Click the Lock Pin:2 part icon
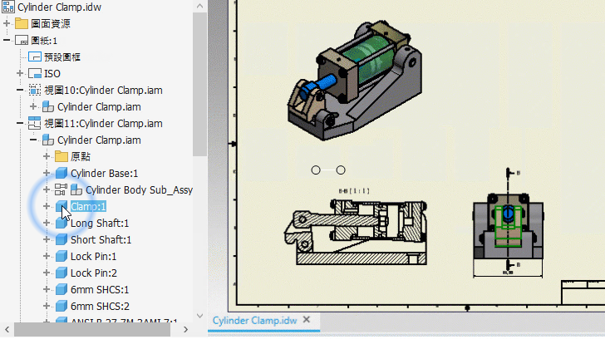Screen dimensions: 605x349 click(61, 273)
